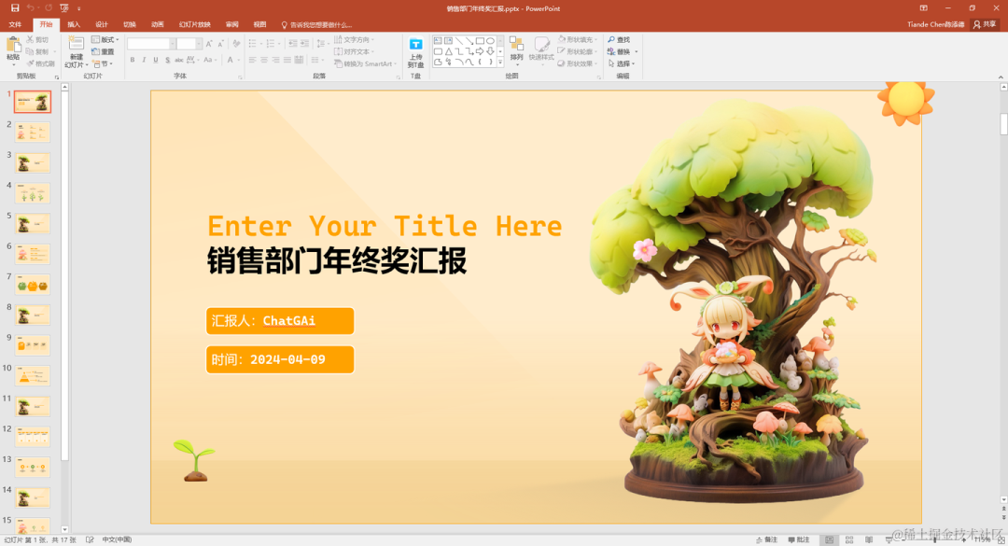Select slide 7 thumbnail in the slide panel

pyautogui.click(x=33, y=285)
